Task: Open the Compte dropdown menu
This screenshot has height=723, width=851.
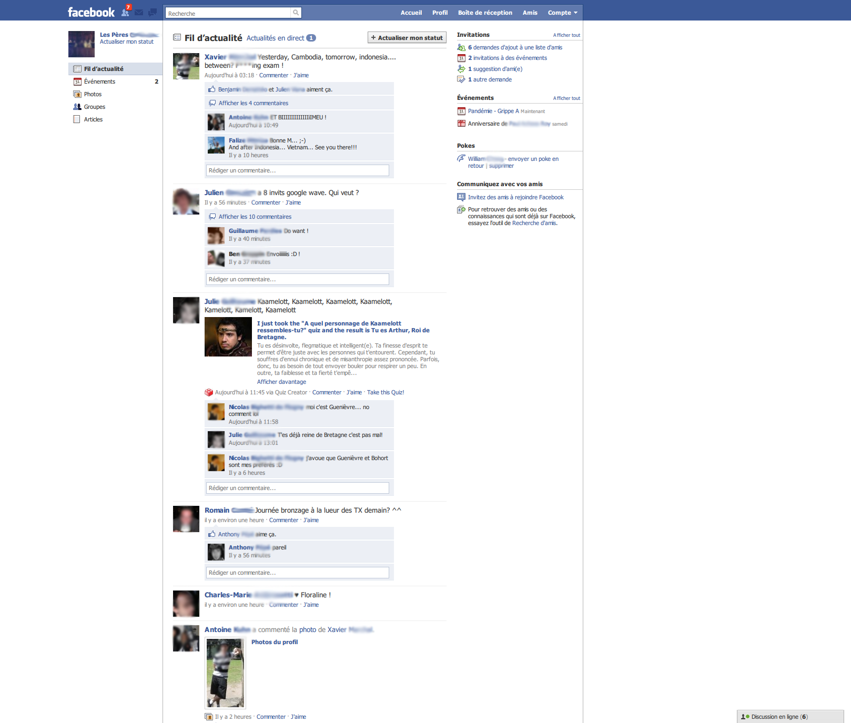Action: [562, 13]
